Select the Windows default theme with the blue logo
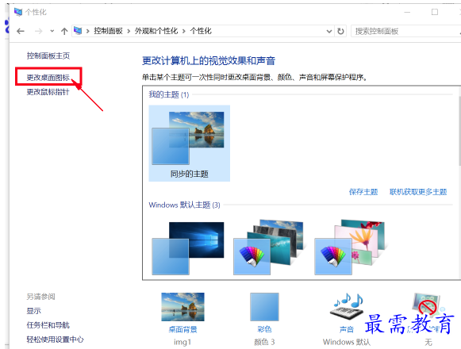Image resolution: width=461 pixels, height=349 pixels. pos(188,248)
